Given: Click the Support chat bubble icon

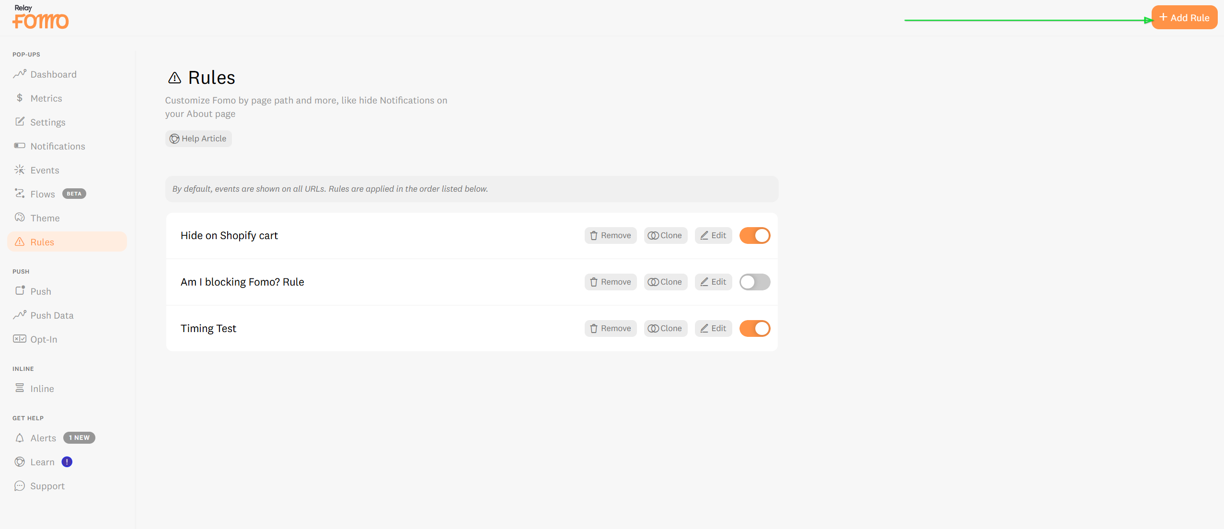Looking at the screenshot, I should [x=20, y=486].
